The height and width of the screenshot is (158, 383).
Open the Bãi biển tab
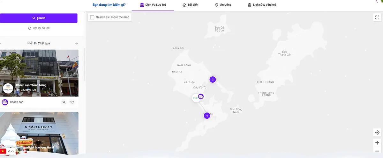190,5
